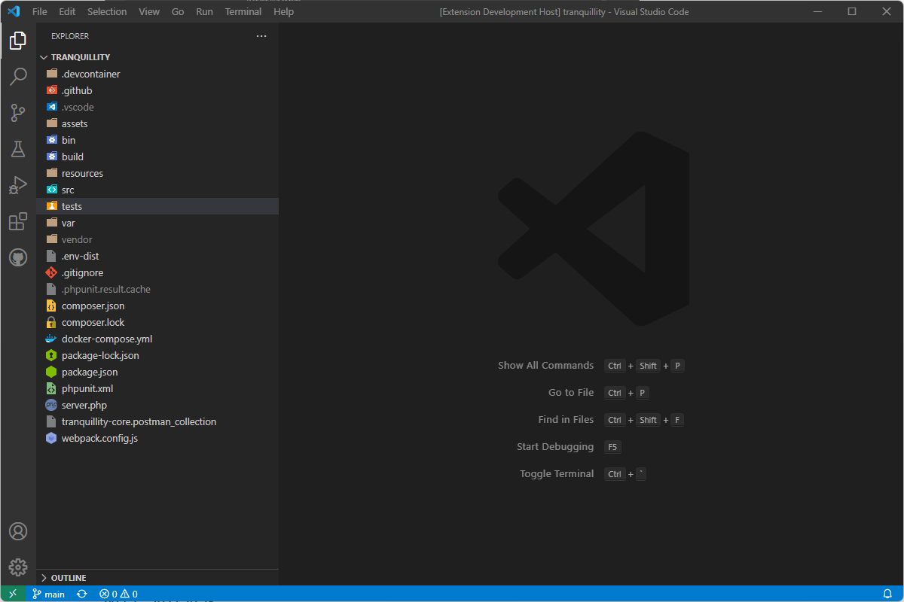Expand the .vscode folder
Viewport: 904px width, 602px height.
coord(157,107)
